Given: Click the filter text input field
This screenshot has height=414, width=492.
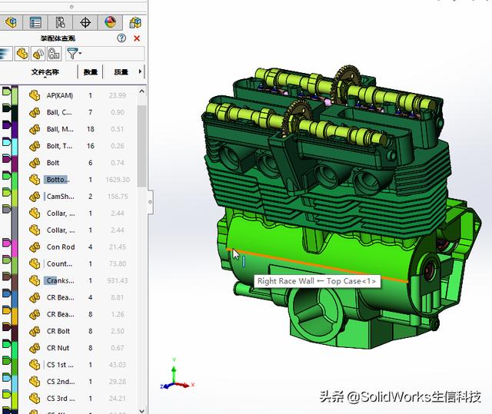Looking at the screenshot, I should click(113, 54).
